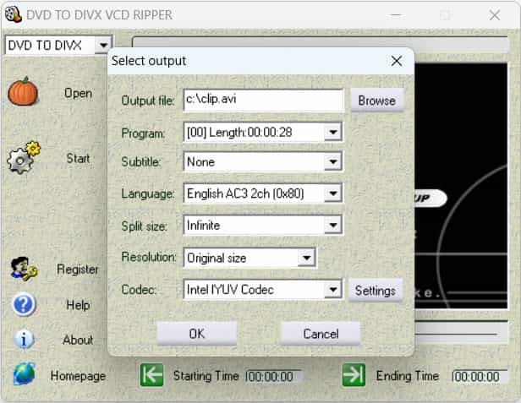Click the blue question mark Help icon

pos(24,304)
